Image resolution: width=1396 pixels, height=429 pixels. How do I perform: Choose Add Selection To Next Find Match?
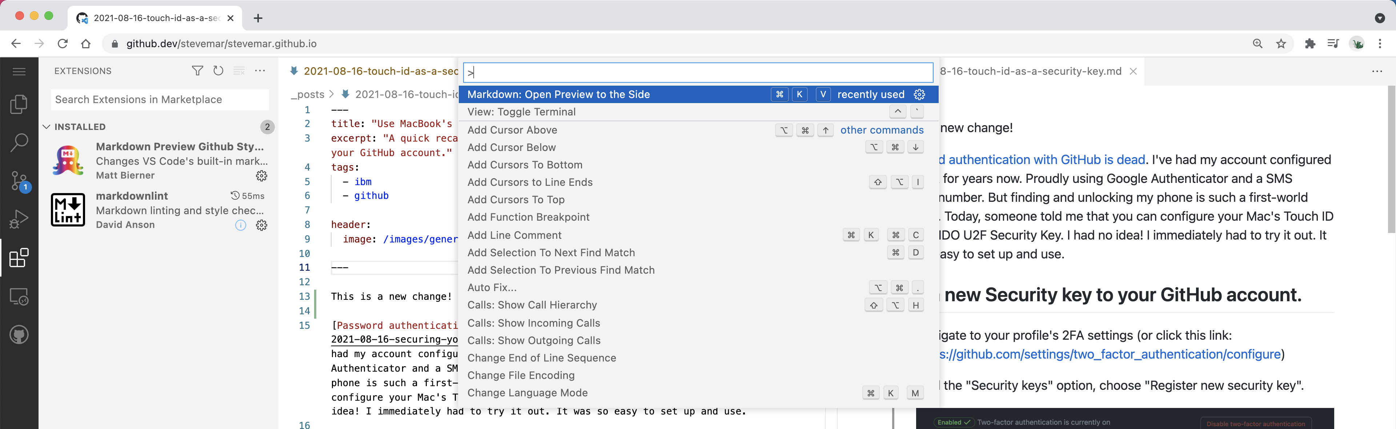(x=698, y=253)
